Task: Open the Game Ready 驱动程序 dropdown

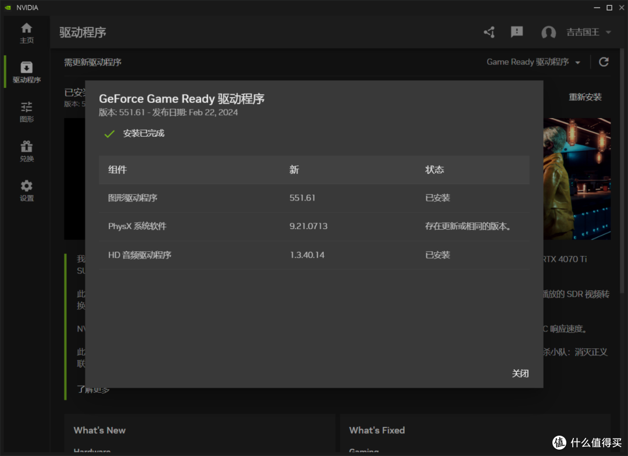Action: tap(533, 62)
